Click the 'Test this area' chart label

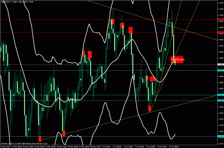coord(177,59)
